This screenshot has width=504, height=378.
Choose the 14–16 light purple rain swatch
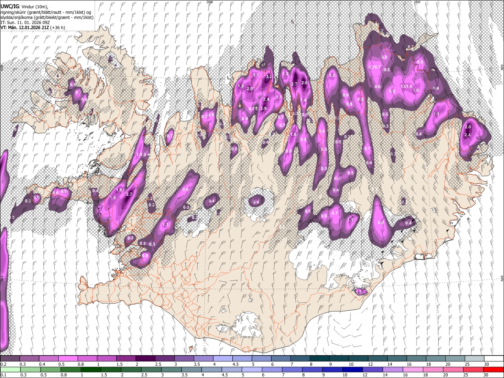[393, 369]
